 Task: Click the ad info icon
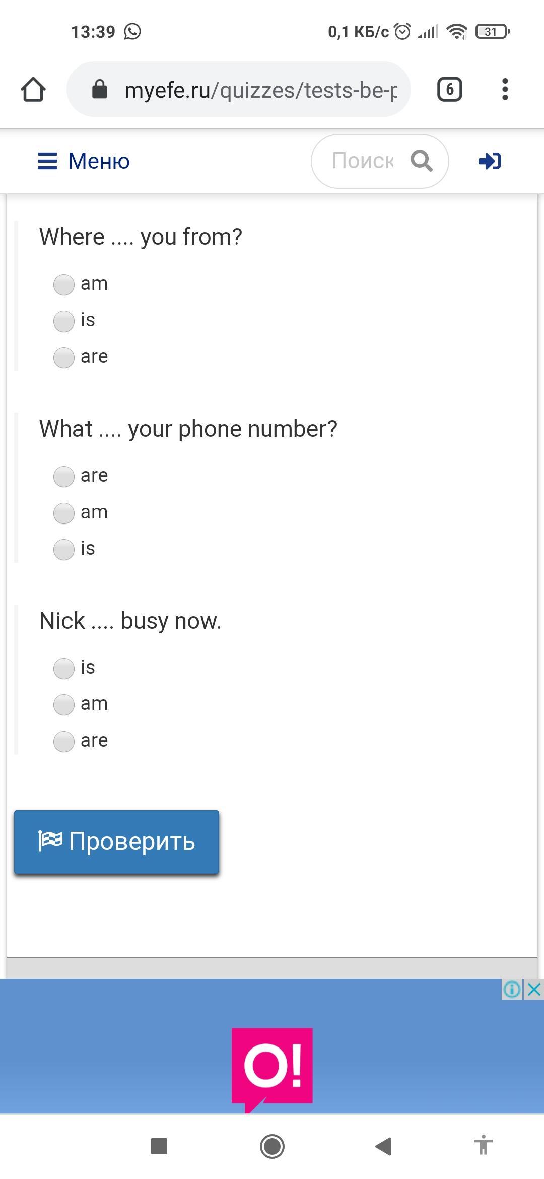point(512,990)
